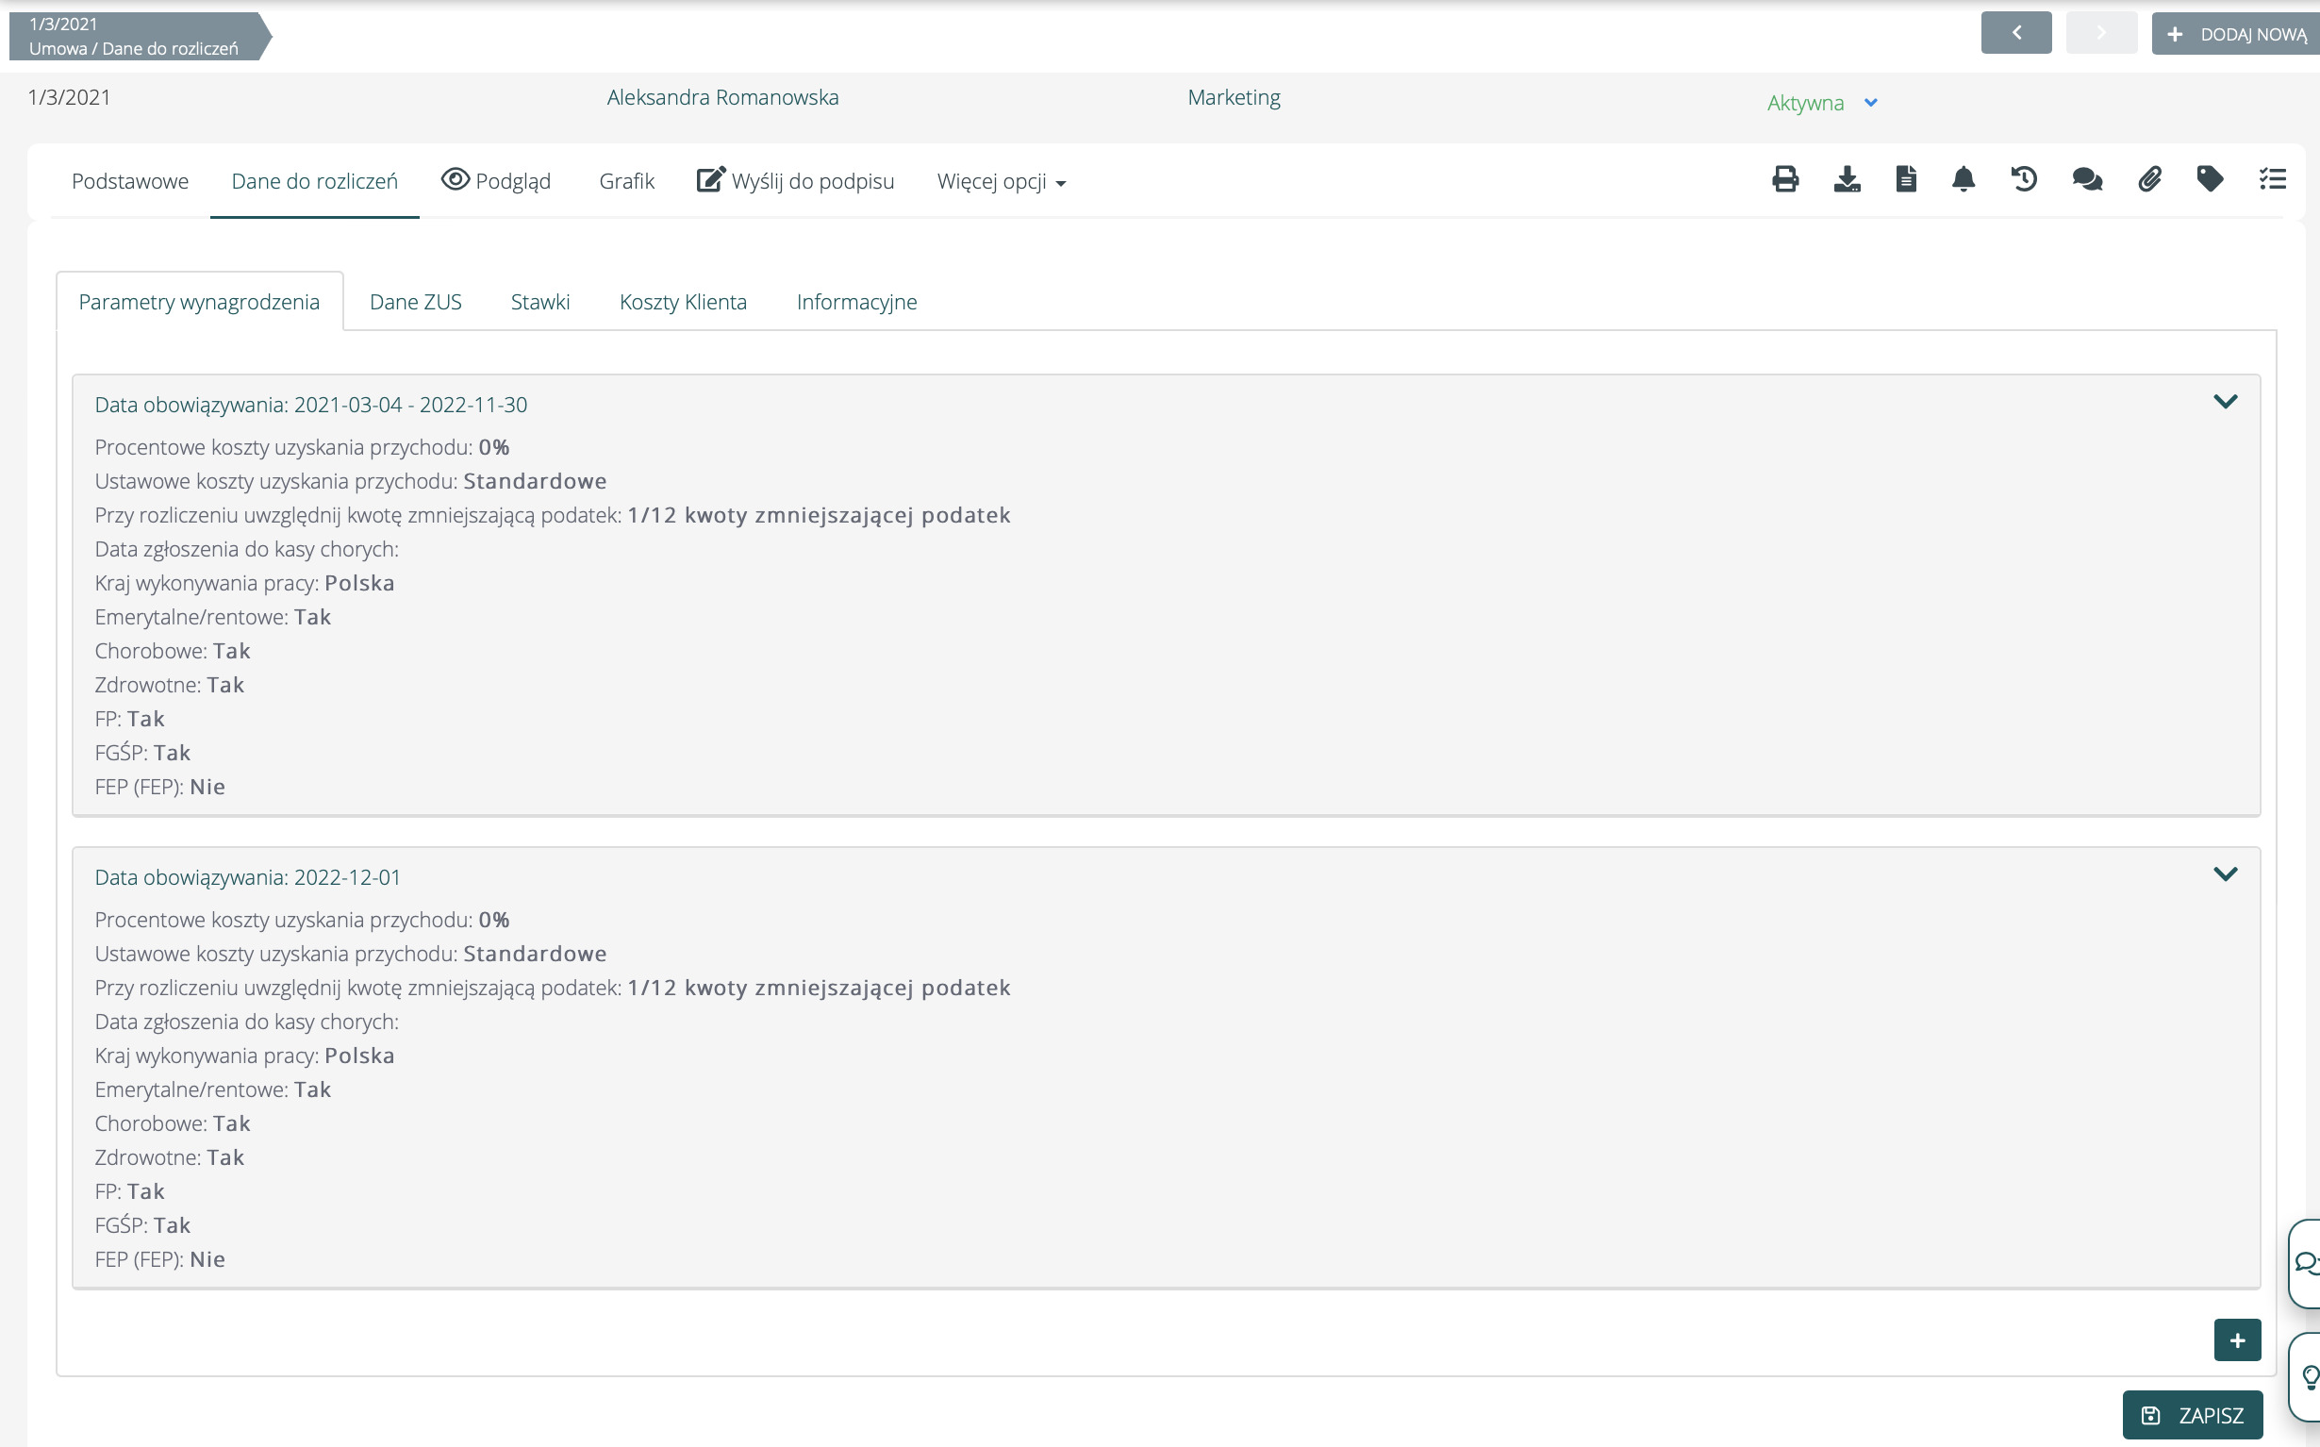Collapse the 2021-03-04 - 2022-11-30 period panel

coord(2226,402)
